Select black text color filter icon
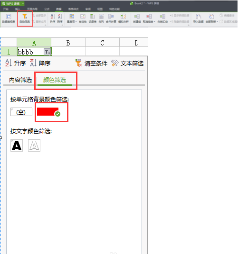This screenshot has height=254, width=238. click(x=17, y=145)
